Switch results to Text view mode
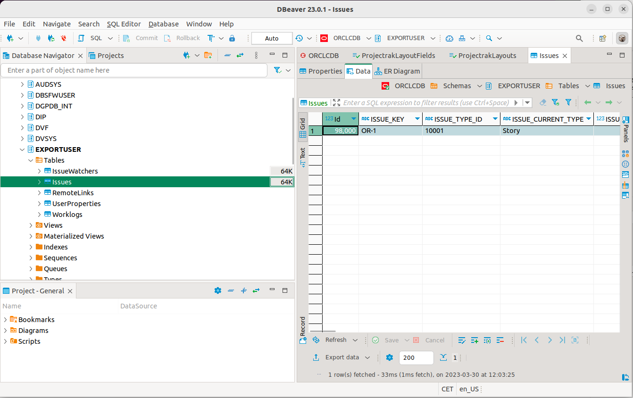Image resolution: width=633 pixels, height=398 pixels. tap(303, 157)
